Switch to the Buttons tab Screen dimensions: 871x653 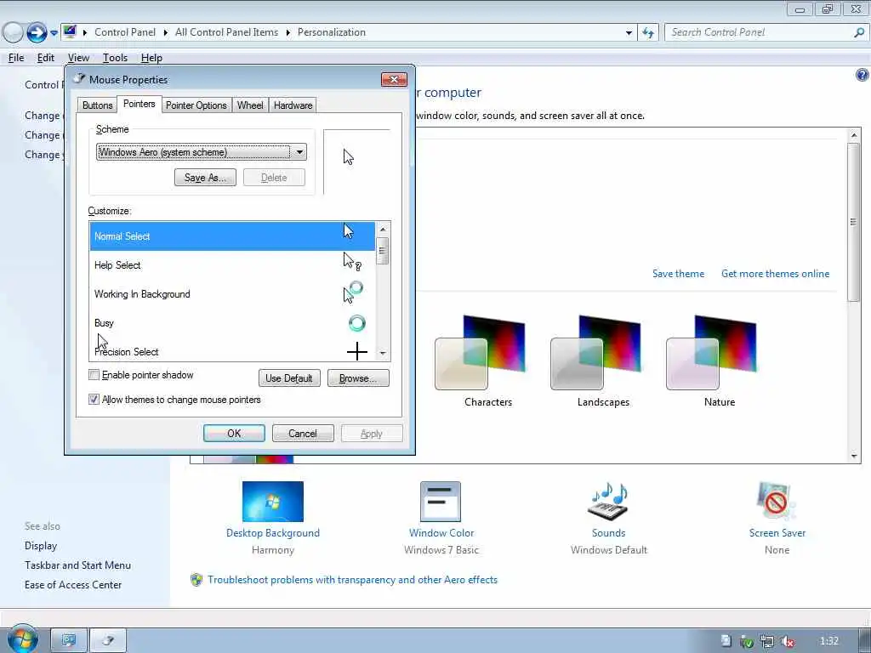[x=97, y=105]
